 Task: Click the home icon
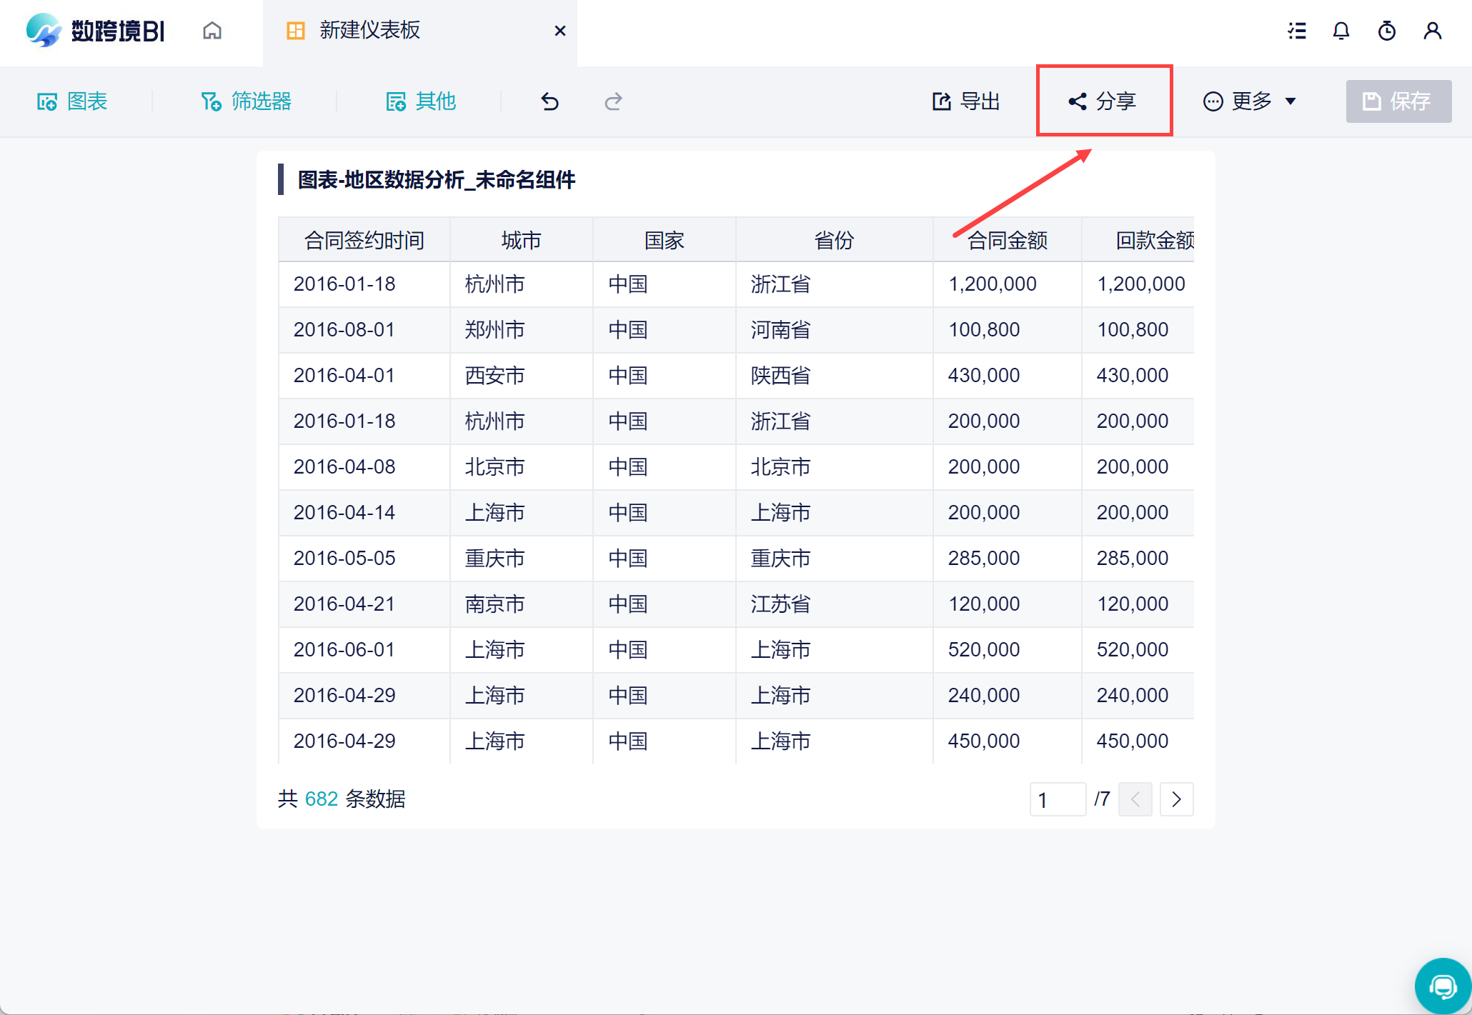[212, 31]
